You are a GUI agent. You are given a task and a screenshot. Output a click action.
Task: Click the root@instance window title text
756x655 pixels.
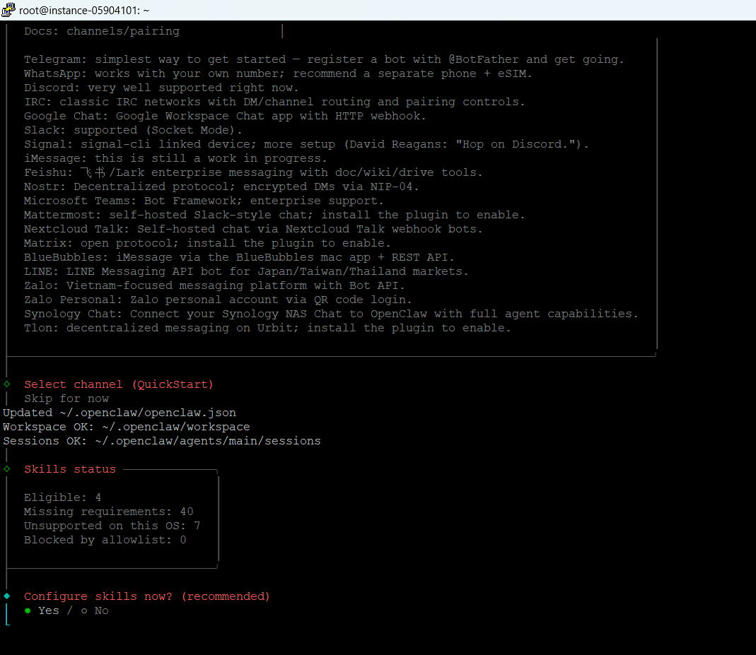pyautogui.click(x=84, y=10)
